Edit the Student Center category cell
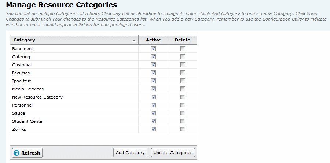 pos(28,121)
